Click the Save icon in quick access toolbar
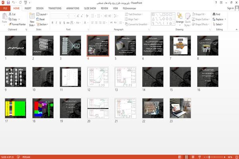Screen dimensions: 239x159 tap(8, 2)
